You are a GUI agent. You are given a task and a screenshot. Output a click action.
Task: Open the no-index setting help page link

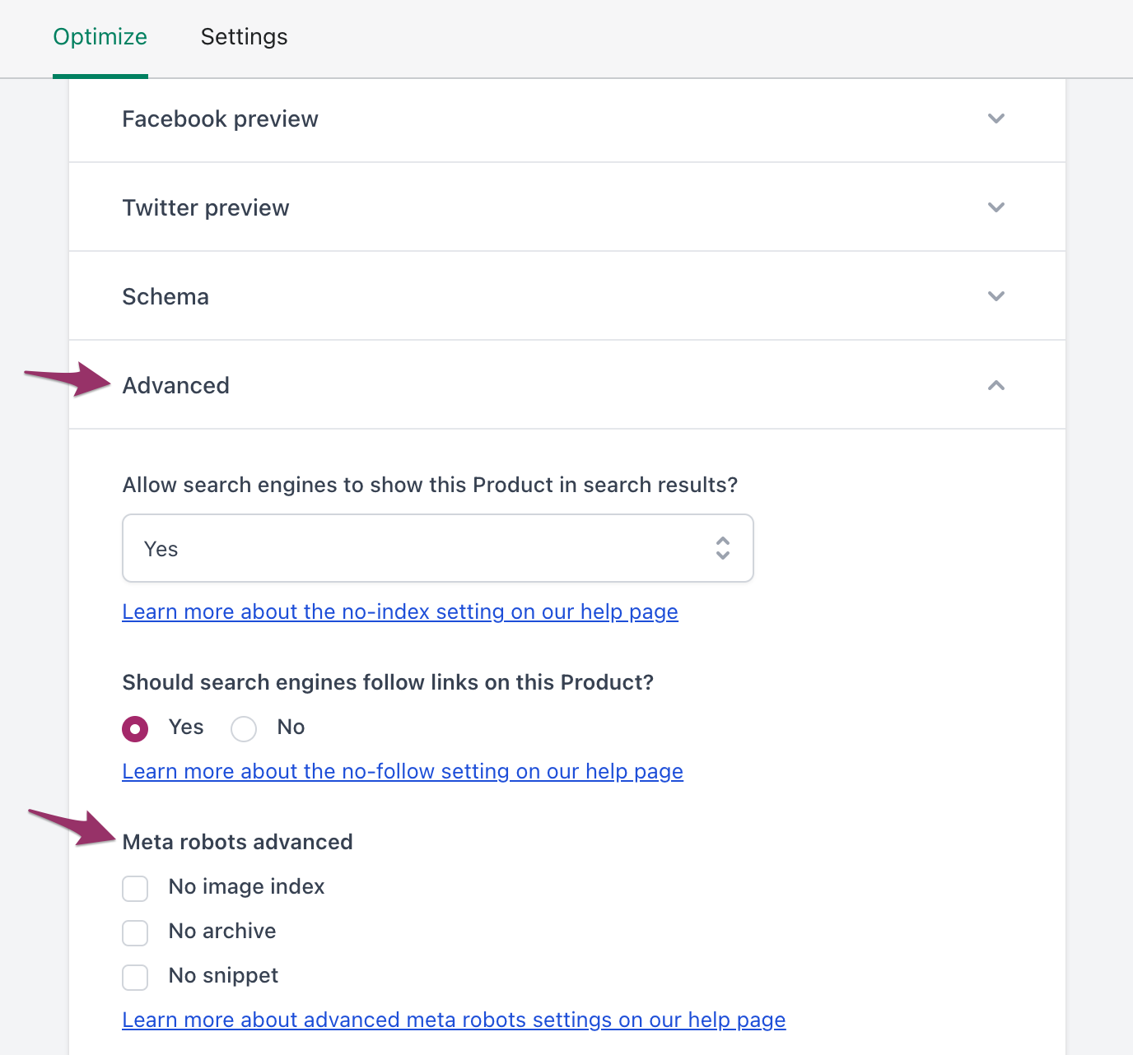[x=400, y=611]
